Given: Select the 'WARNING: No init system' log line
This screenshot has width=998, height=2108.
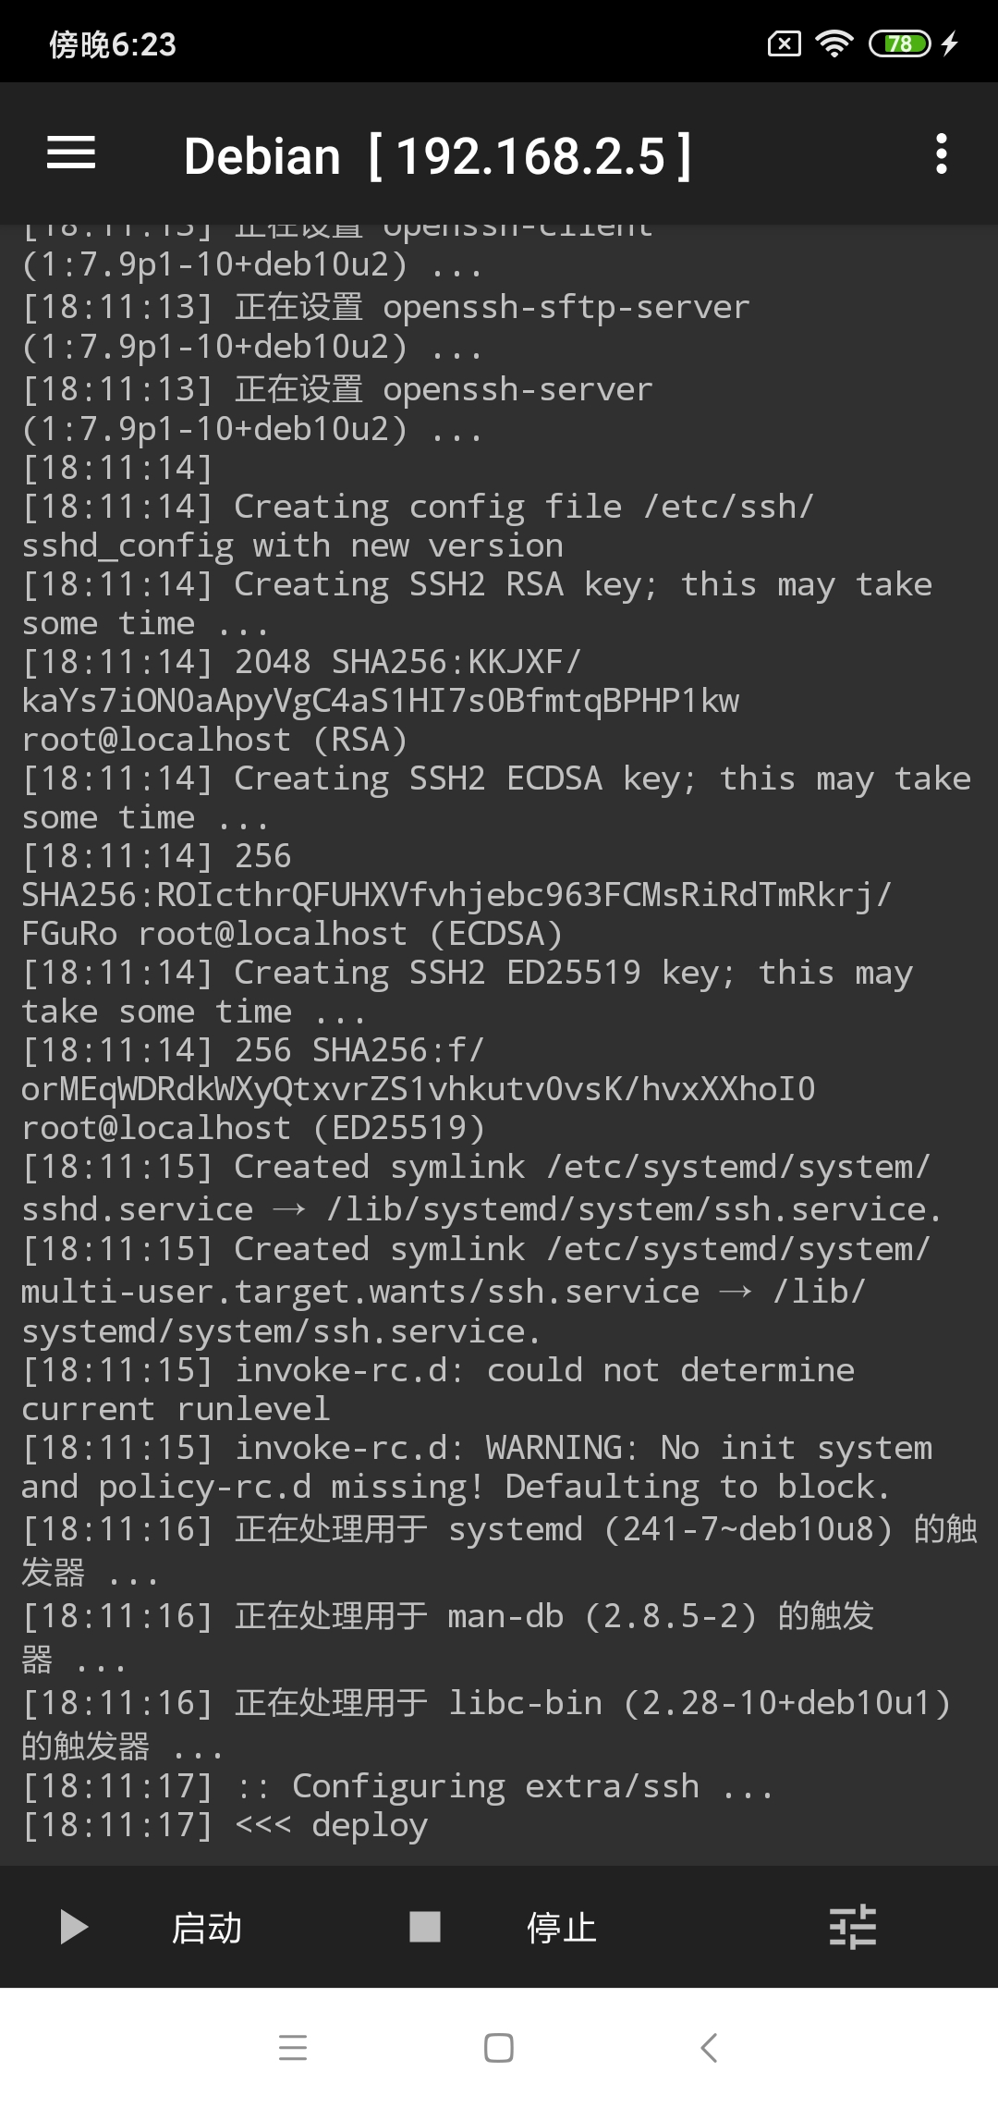Looking at the screenshot, I should (x=477, y=1467).
